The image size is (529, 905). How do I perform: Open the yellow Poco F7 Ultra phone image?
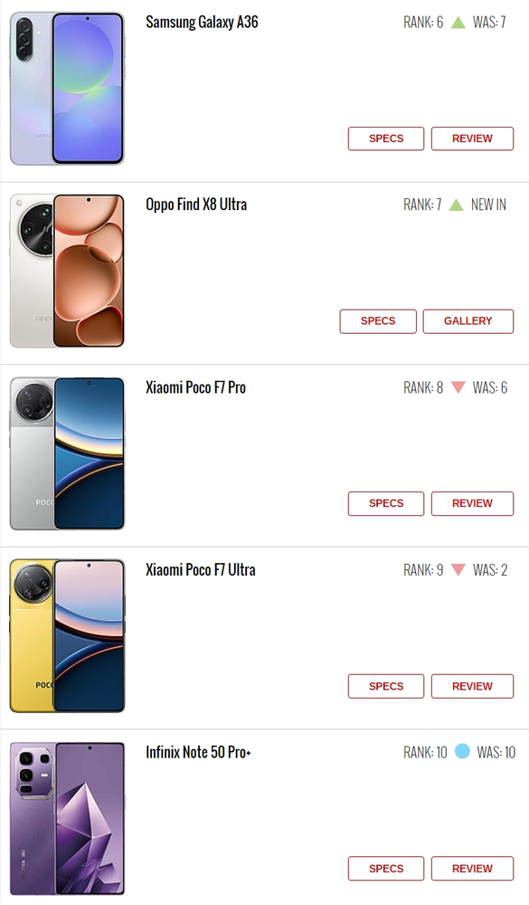click(67, 635)
